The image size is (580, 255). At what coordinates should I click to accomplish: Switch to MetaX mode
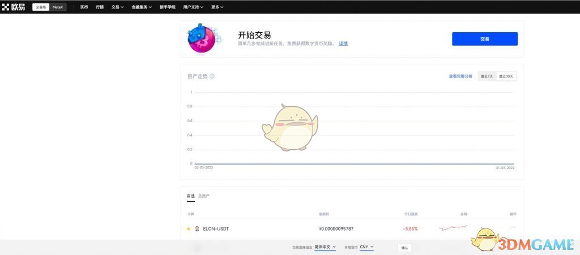58,7
